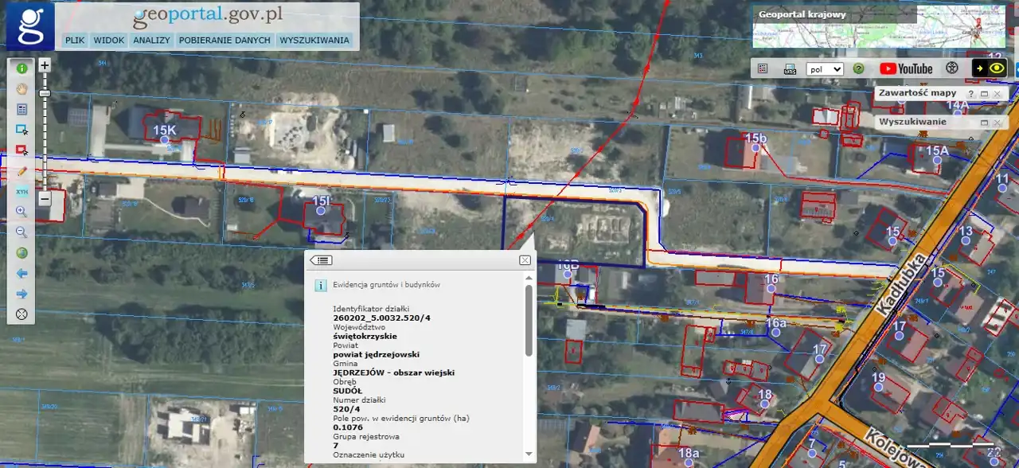Go to previous map view arrow
The height and width of the screenshot is (468, 1019).
pyautogui.click(x=21, y=273)
